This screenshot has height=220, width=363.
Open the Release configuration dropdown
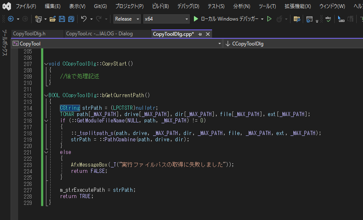(127, 19)
